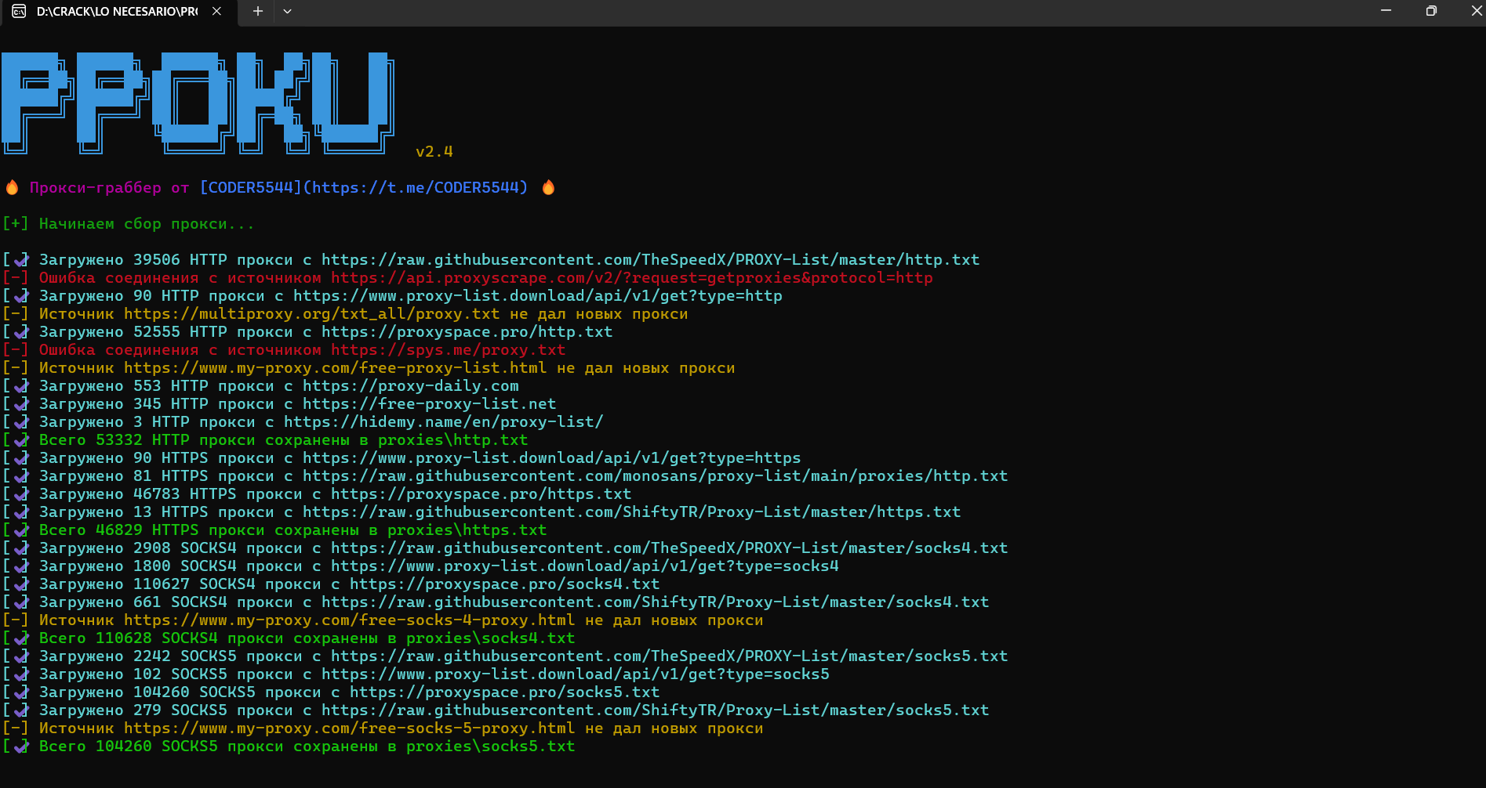
Task: Click checkmark beside 'Всего 104260 SOCKS5 прокси'
Action: [21, 746]
